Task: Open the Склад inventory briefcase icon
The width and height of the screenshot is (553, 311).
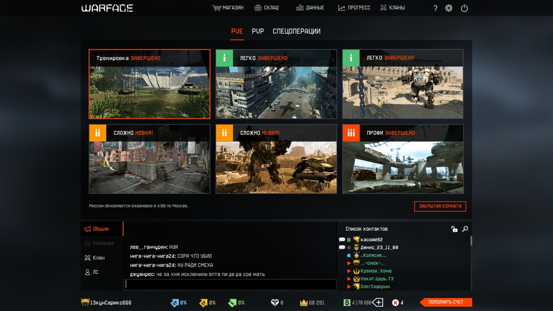Action: tap(258, 8)
